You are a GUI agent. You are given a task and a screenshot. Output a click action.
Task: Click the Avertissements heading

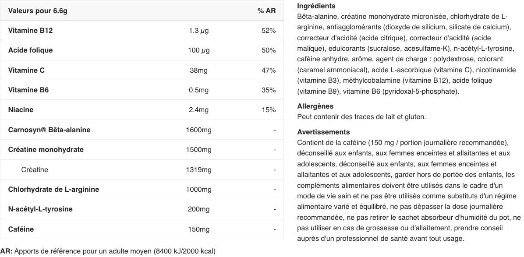[x=323, y=132]
